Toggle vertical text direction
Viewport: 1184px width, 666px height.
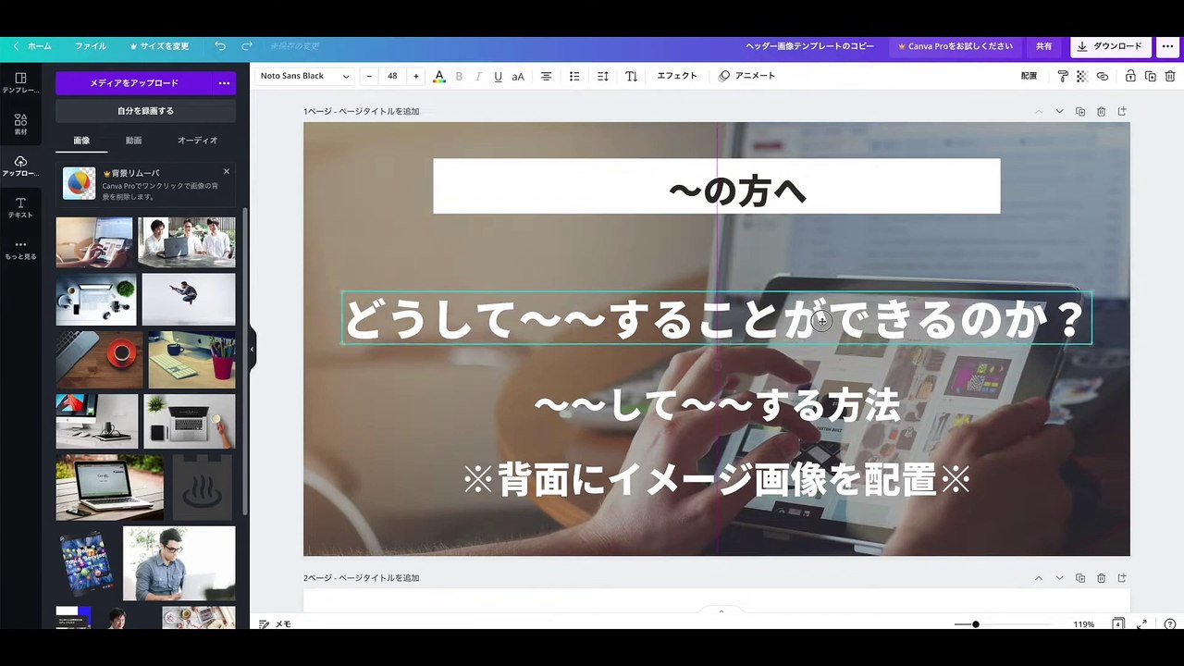coord(631,76)
